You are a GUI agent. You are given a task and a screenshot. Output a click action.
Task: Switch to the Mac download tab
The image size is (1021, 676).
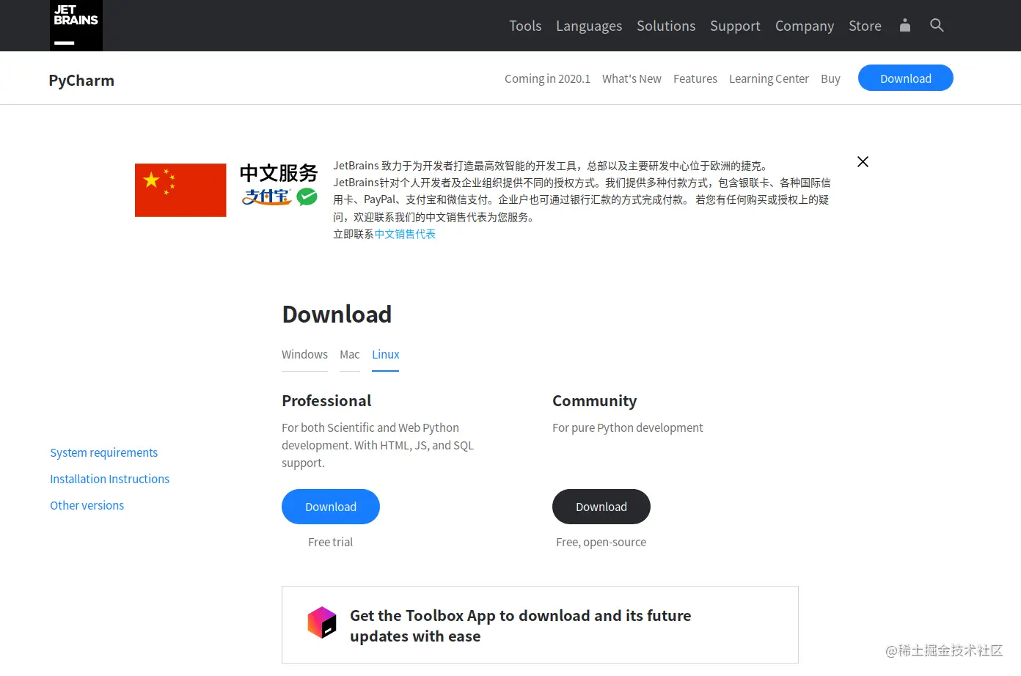pyautogui.click(x=349, y=354)
